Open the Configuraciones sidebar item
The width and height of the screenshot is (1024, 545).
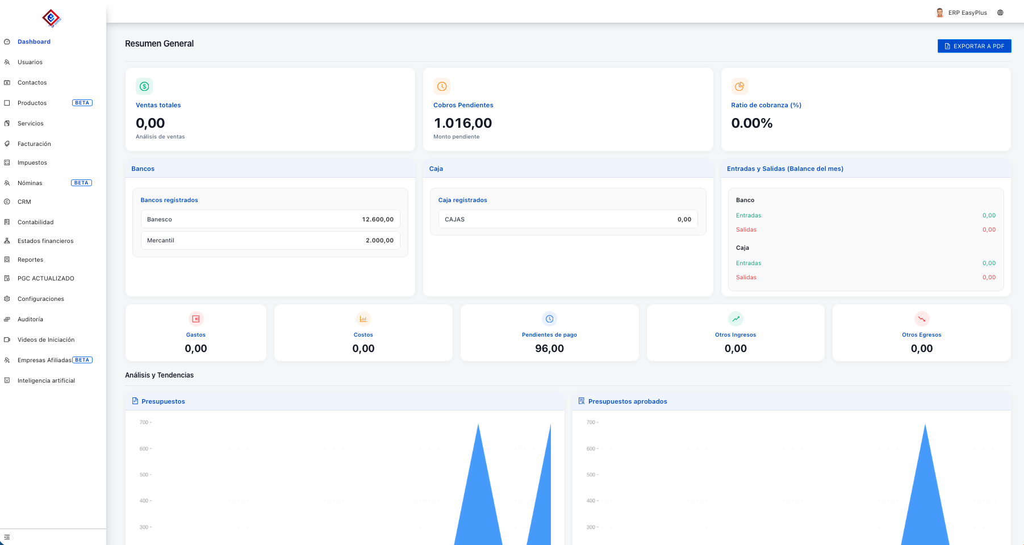click(41, 299)
